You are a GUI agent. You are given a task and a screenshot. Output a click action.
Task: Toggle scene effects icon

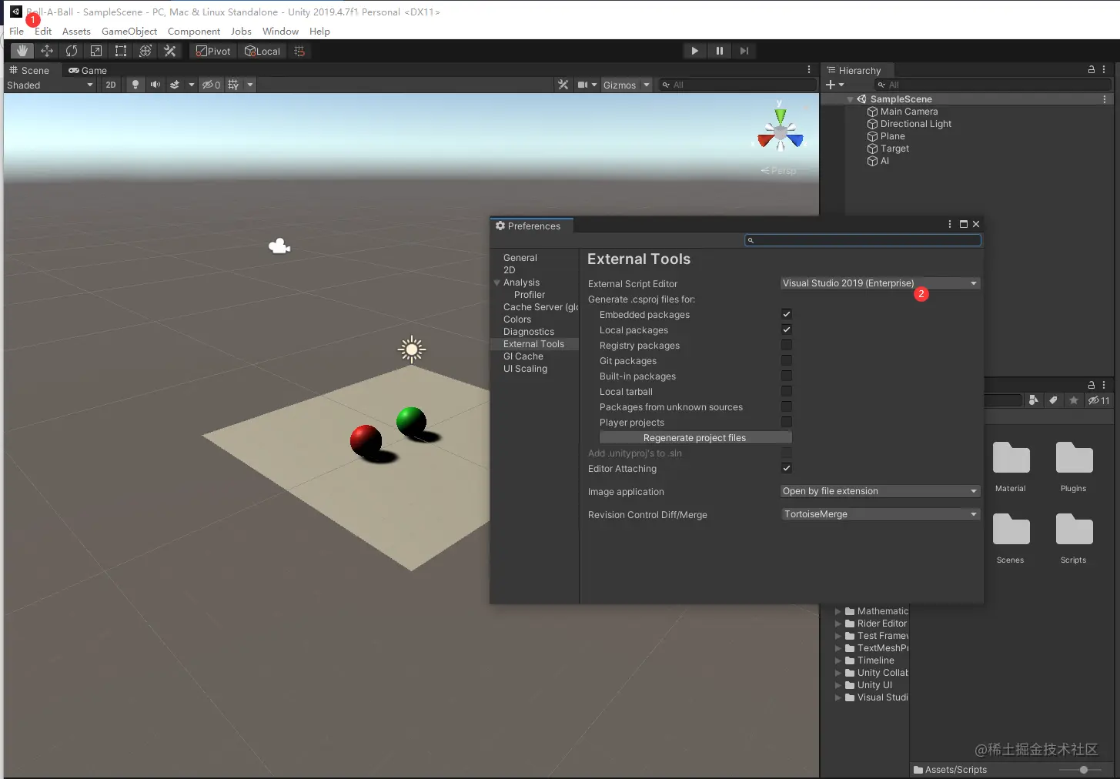175,85
